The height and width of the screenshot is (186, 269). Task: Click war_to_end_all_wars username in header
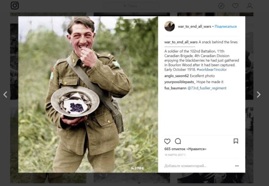(195, 27)
